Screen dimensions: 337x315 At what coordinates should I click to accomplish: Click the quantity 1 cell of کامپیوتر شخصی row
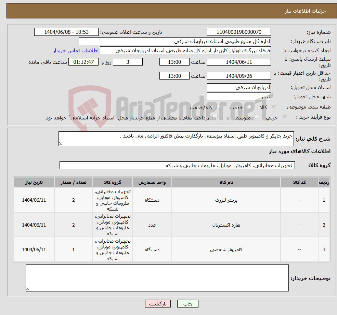(x=74, y=249)
